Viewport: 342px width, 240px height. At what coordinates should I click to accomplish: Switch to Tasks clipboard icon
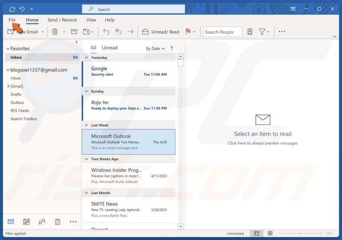(58, 222)
